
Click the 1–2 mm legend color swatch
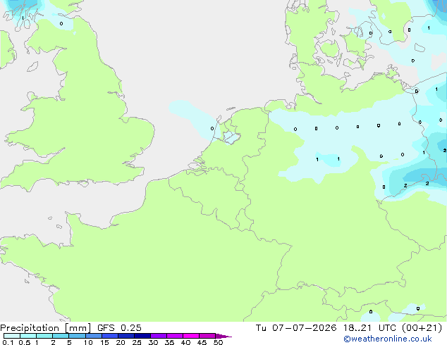point(44,336)
